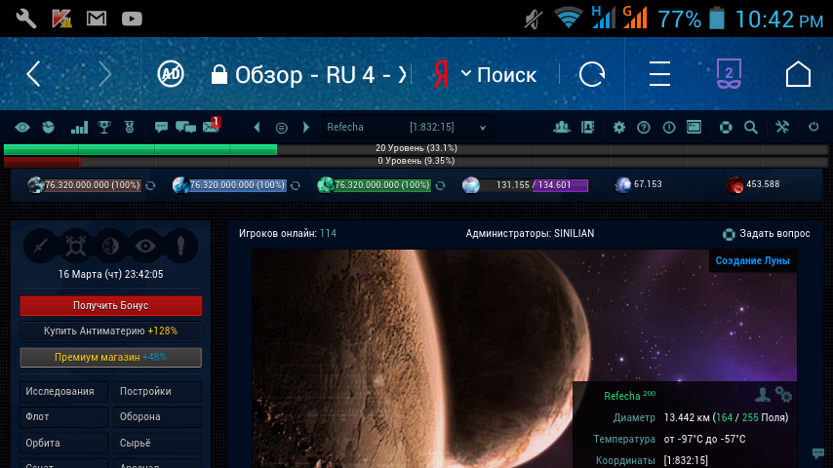Viewport: 833px width, 468px height.
Task: Open the double chat bubbles icon
Action: click(185, 128)
